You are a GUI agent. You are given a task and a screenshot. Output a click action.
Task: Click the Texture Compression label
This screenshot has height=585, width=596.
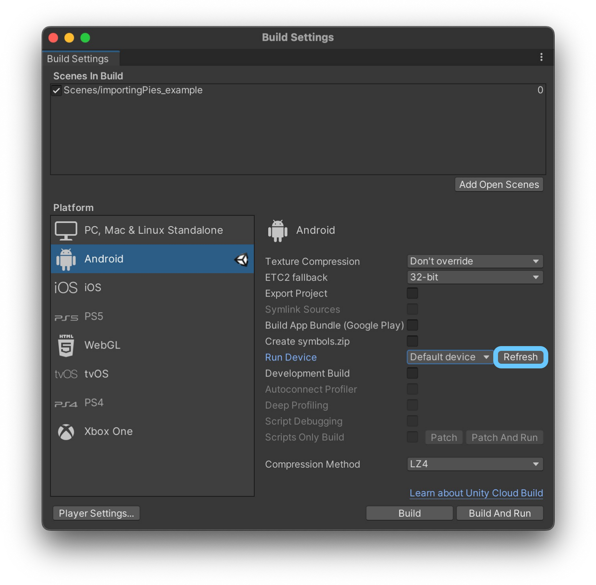[312, 262]
